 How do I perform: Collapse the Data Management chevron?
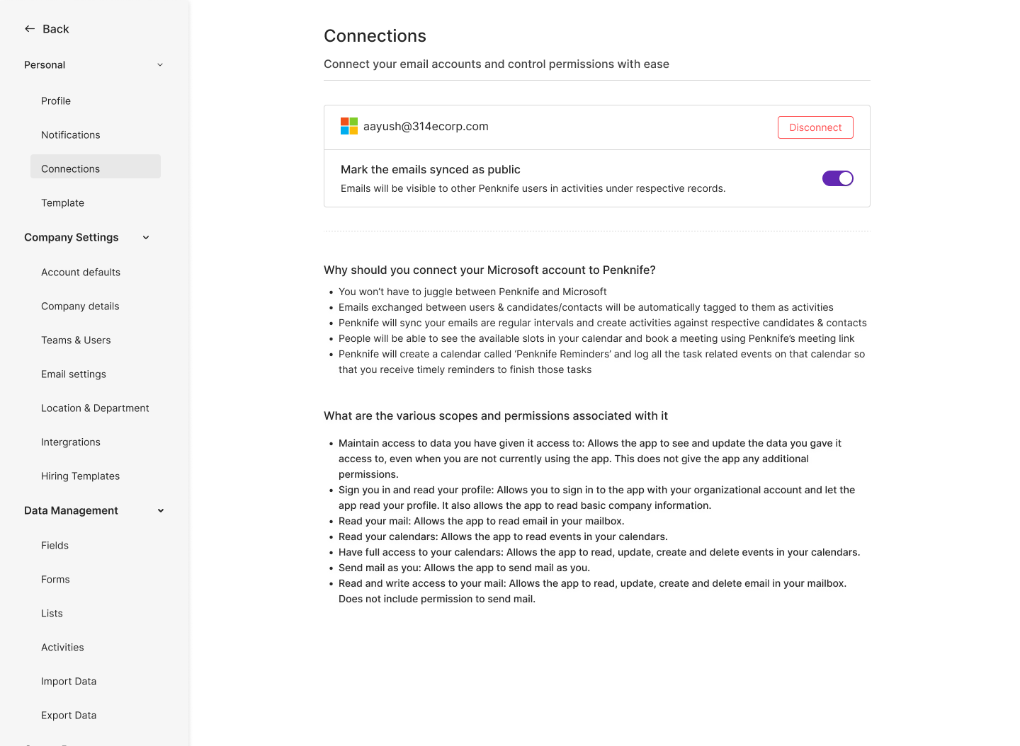pyautogui.click(x=161, y=511)
